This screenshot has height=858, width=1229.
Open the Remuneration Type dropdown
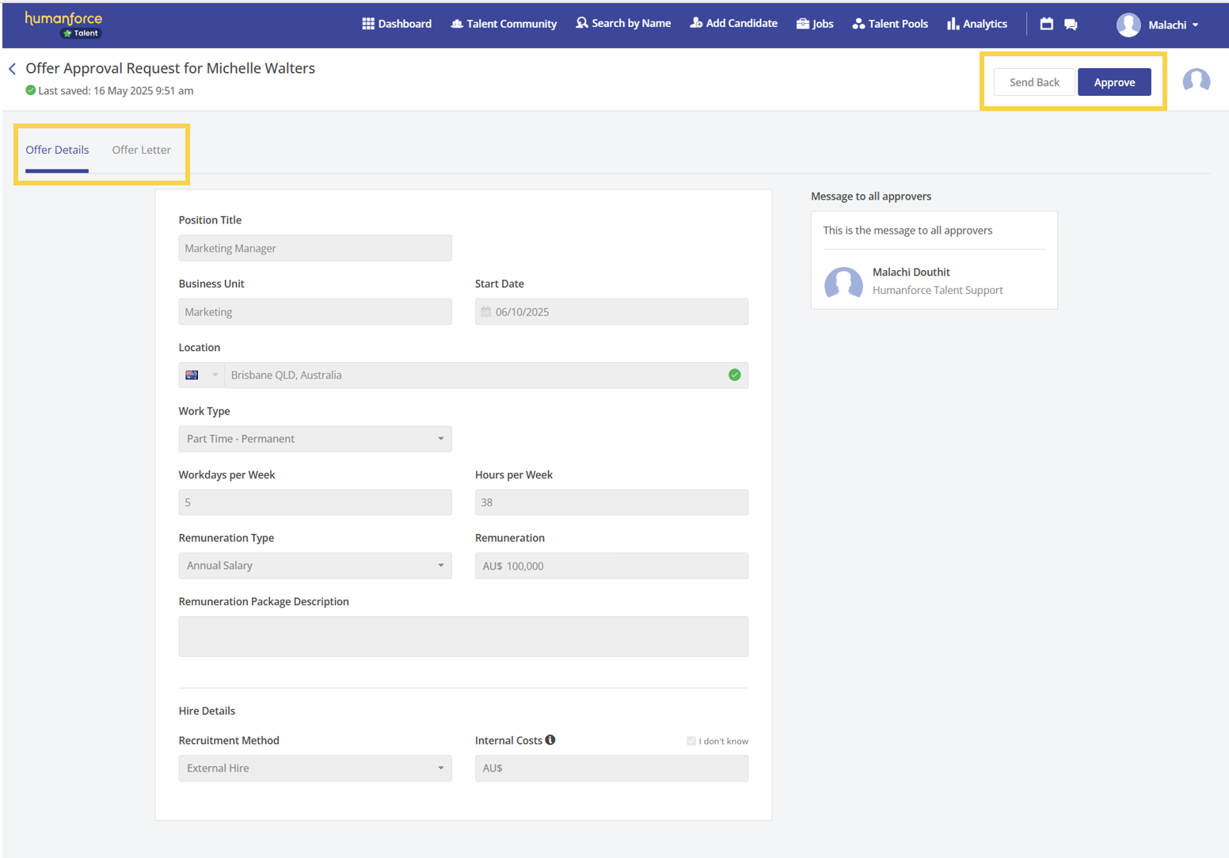pyautogui.click(x=314, y=566)
